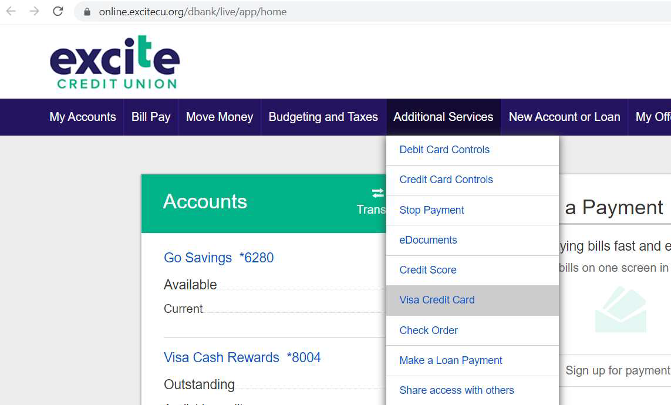Select Debit Card Controls
This screenshot has height=405, width=671.
[473, 150]
